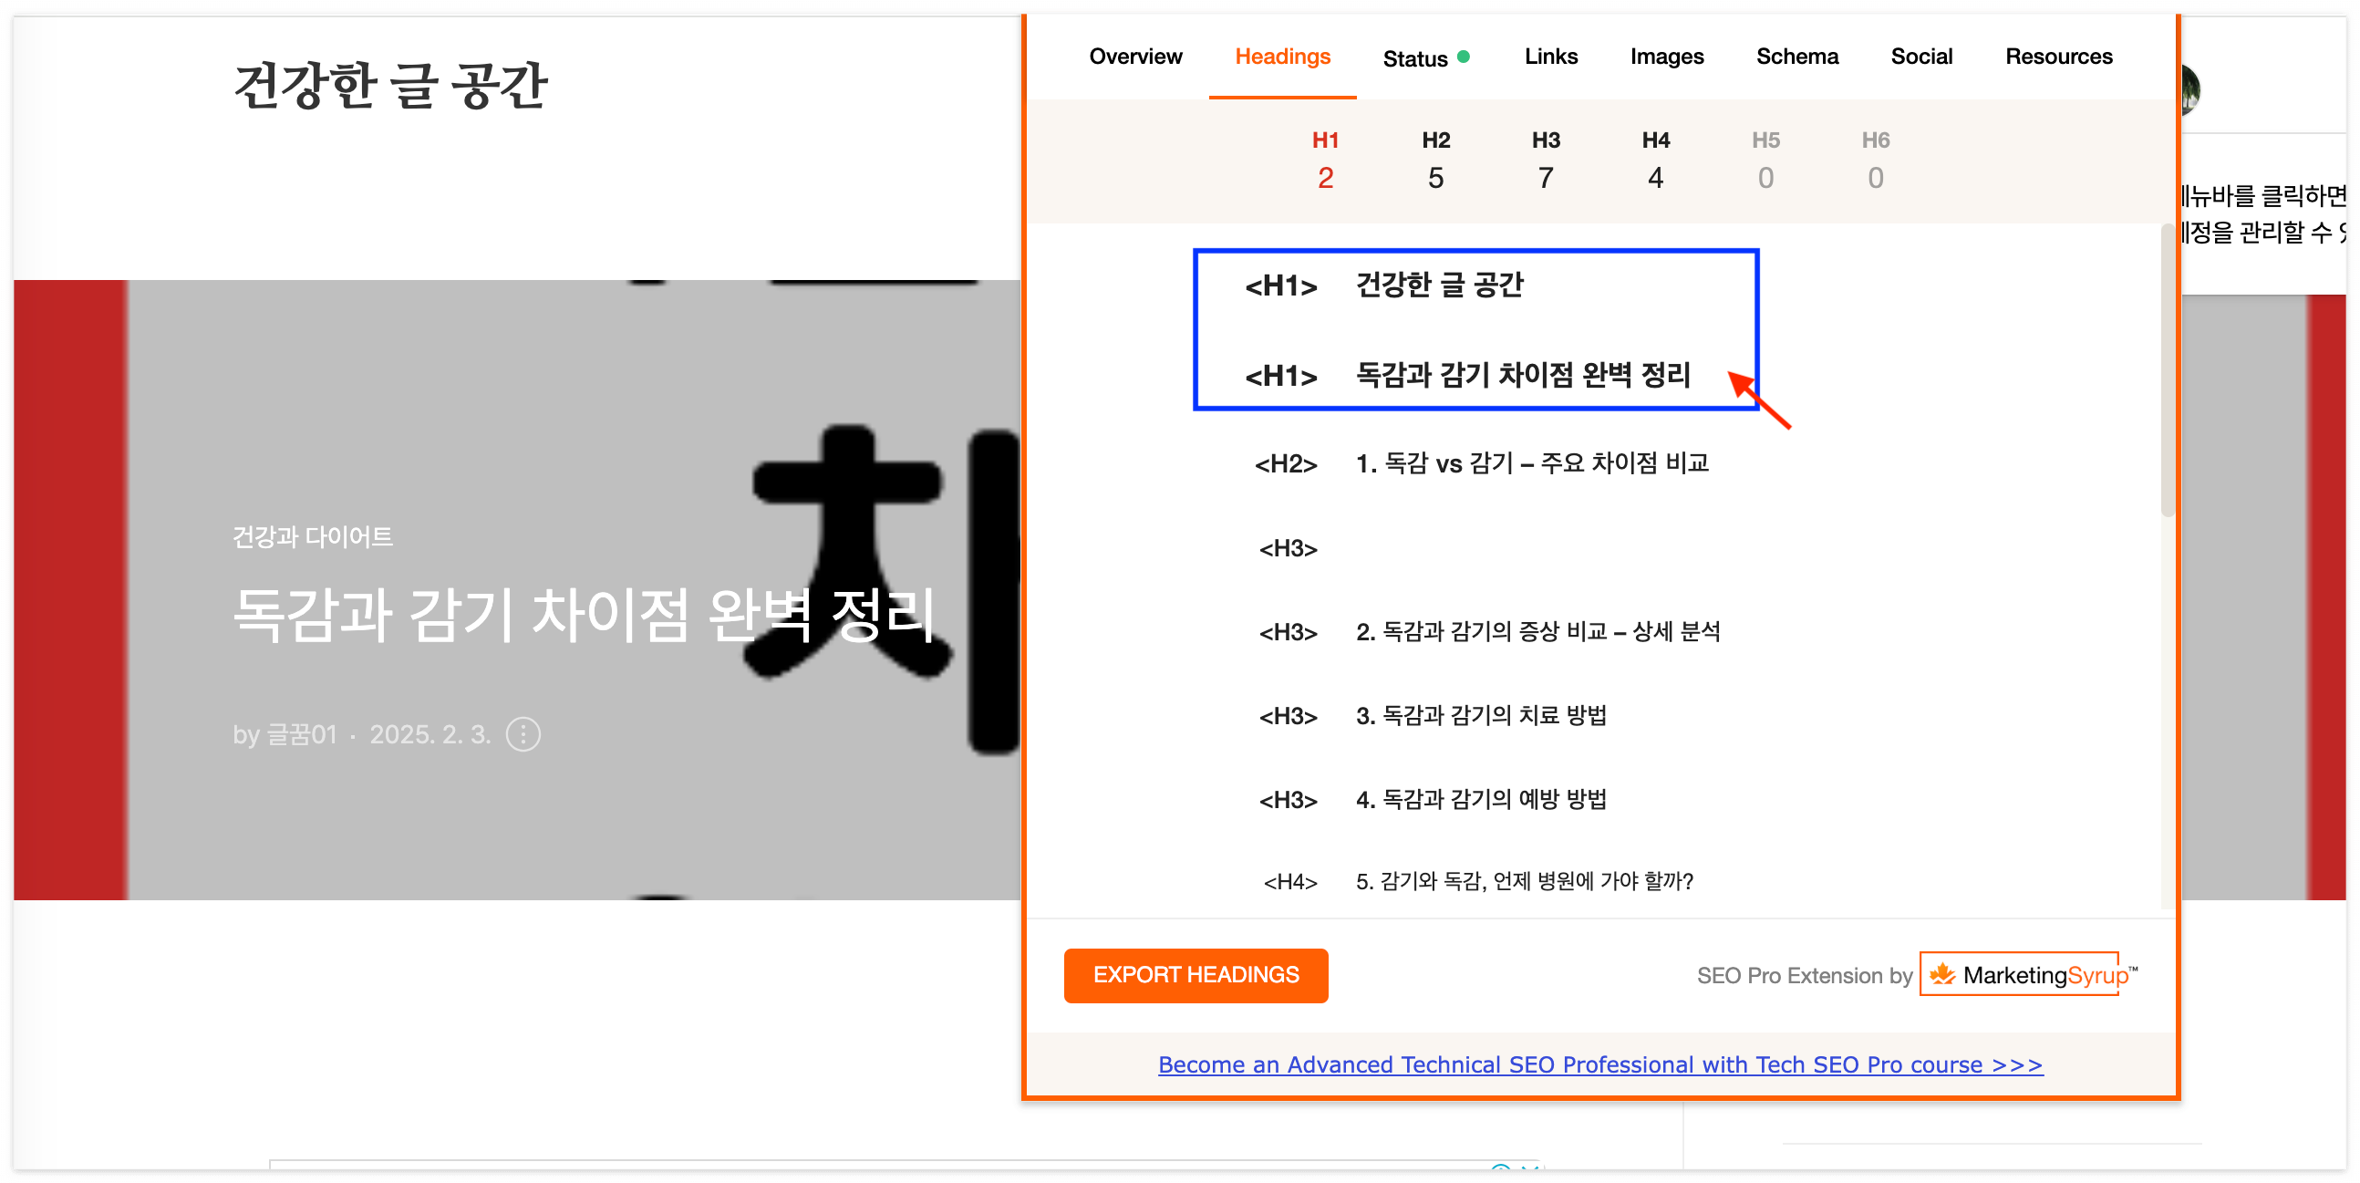Click the profile avatar at top right

coord(2191,89)
